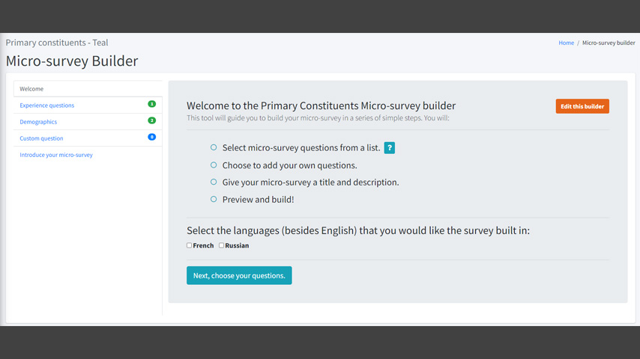Click bullet circle next to Select micro-survey questions
The width and height of the screenshot is (640, 359).
(x=214, y=147)
